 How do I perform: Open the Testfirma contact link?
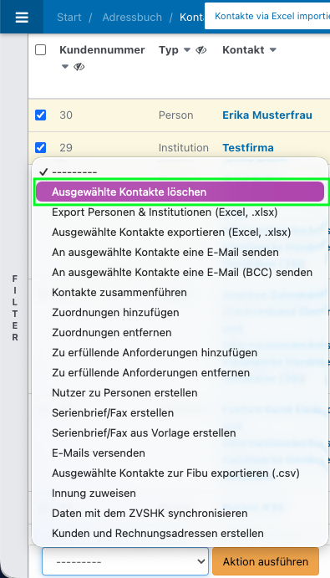click(x=248, y=147)
